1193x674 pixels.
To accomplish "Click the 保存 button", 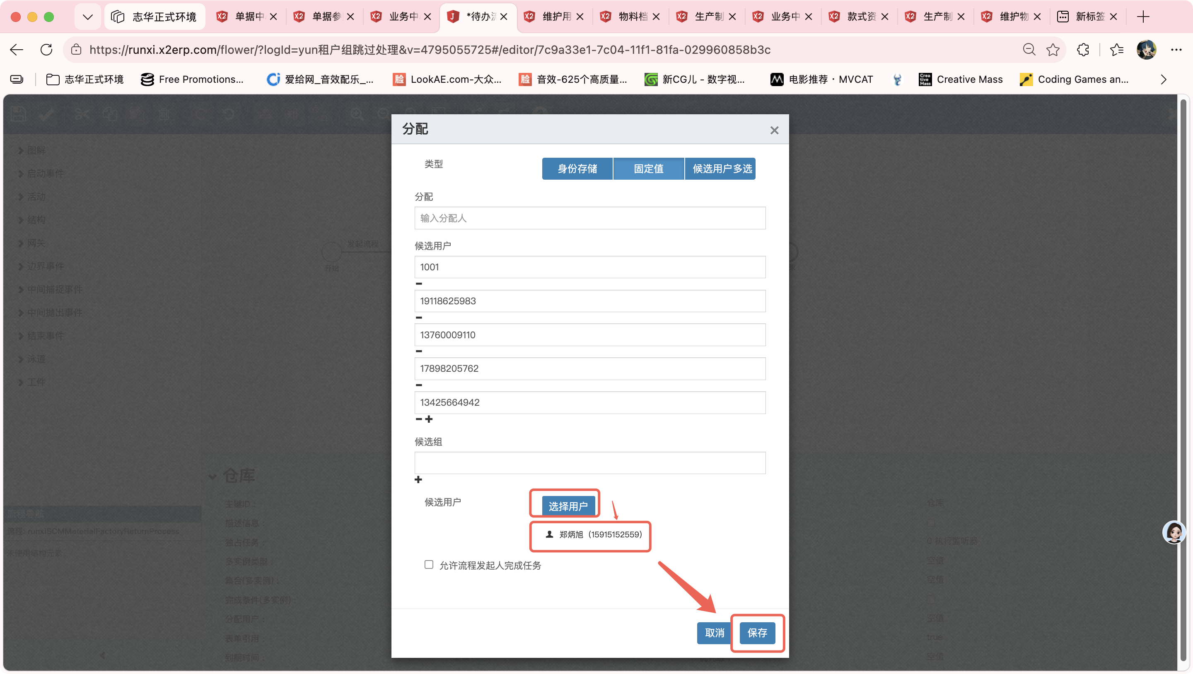I will point(757,633).
